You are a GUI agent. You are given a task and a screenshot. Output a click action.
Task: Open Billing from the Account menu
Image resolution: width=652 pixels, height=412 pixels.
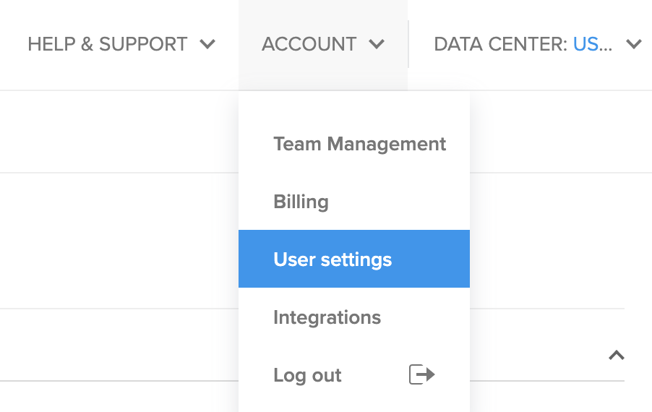coord(354,202)
